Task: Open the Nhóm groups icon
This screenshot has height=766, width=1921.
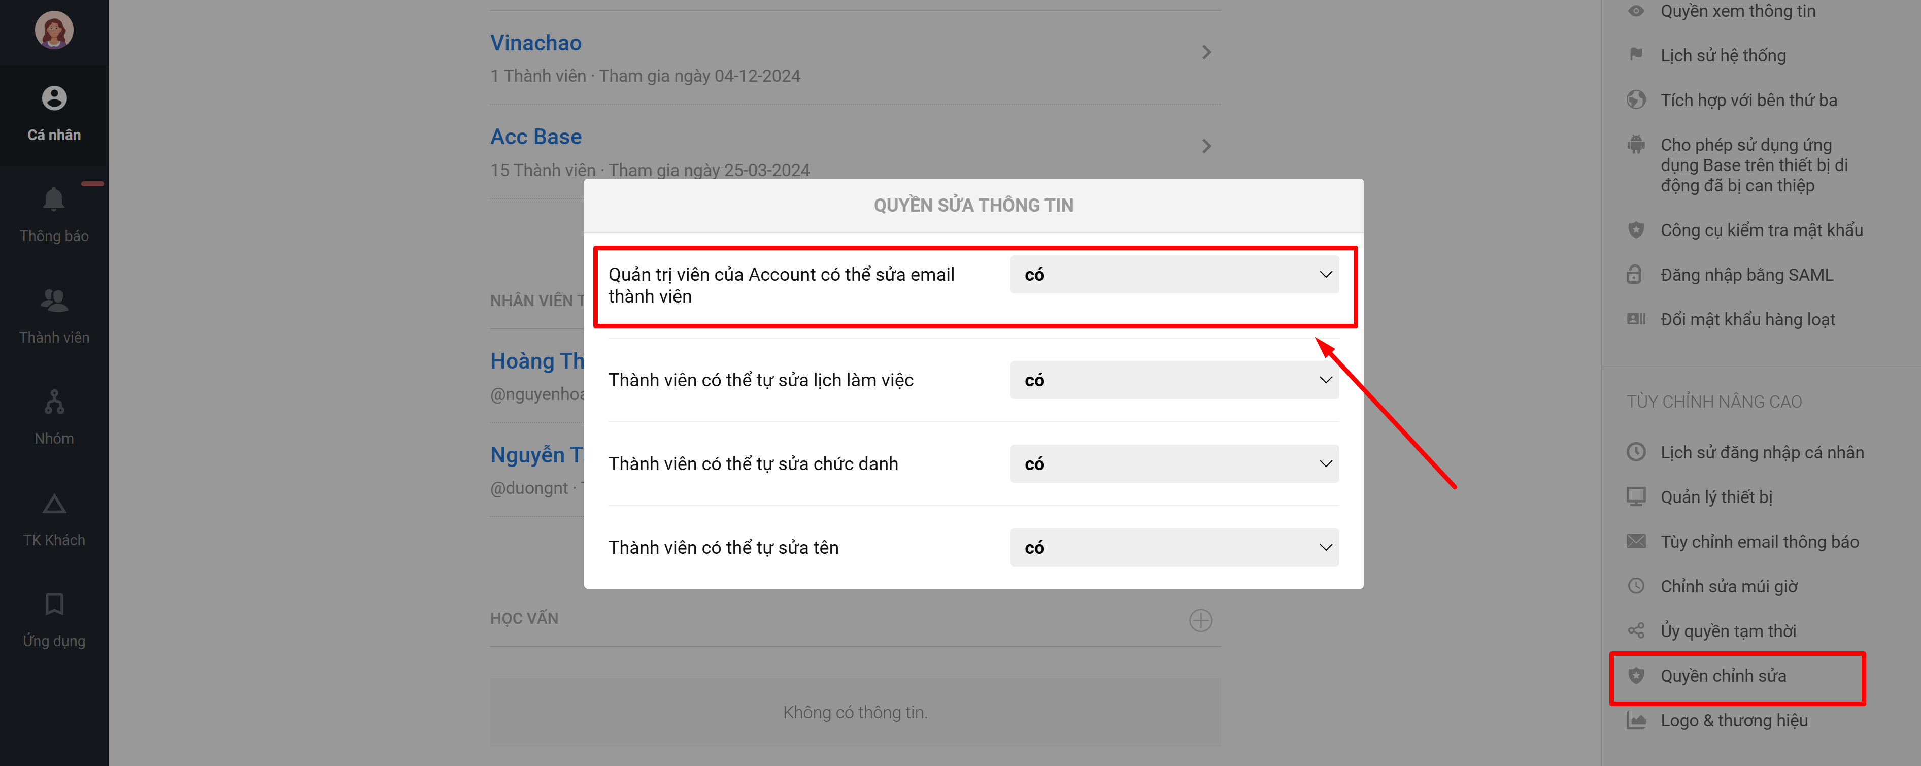Action: (54, 402)
